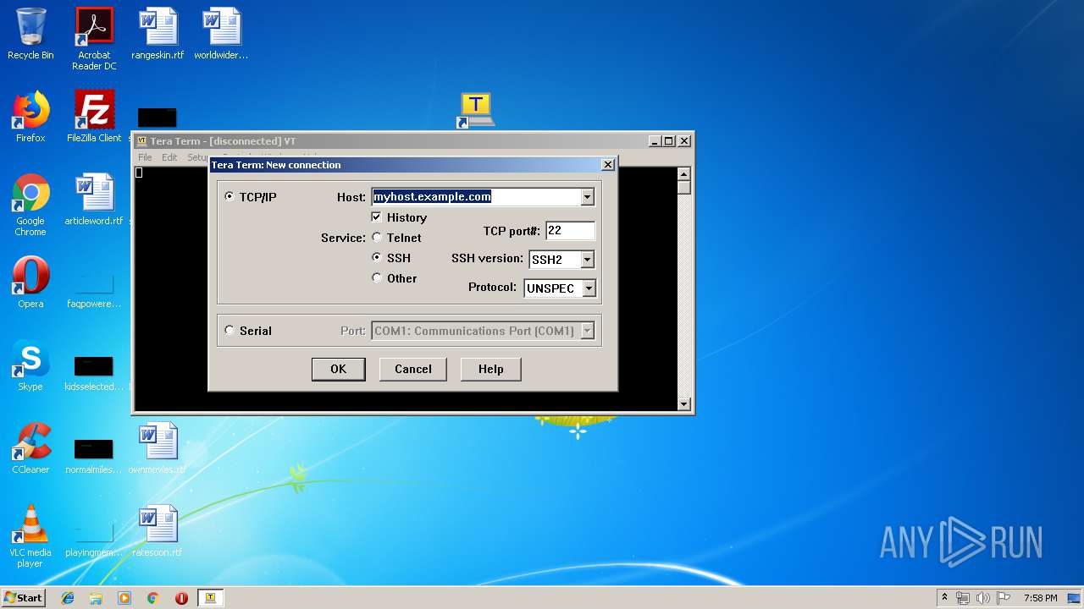Open the volume tray icon
This screenshot has width=1084, height=609.
(x=983, y=598)
